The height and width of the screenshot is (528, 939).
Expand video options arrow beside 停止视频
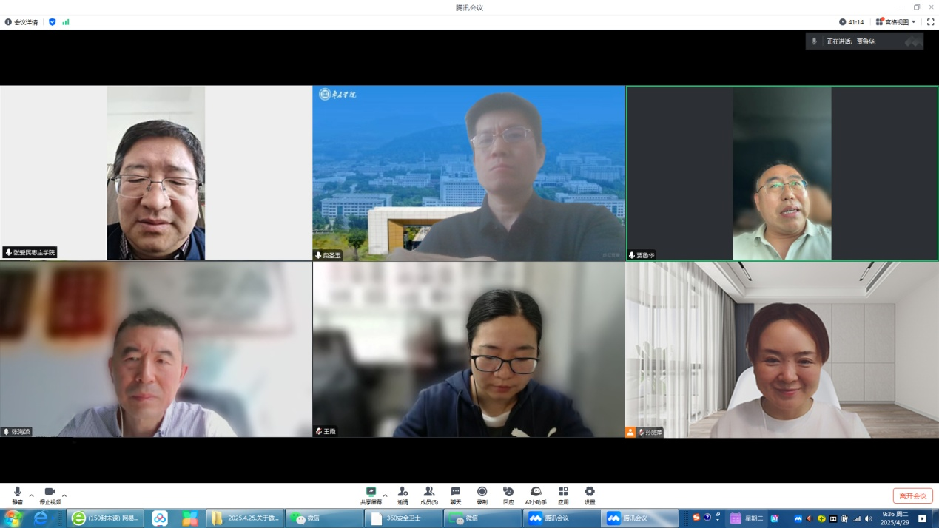pos(64,495)
